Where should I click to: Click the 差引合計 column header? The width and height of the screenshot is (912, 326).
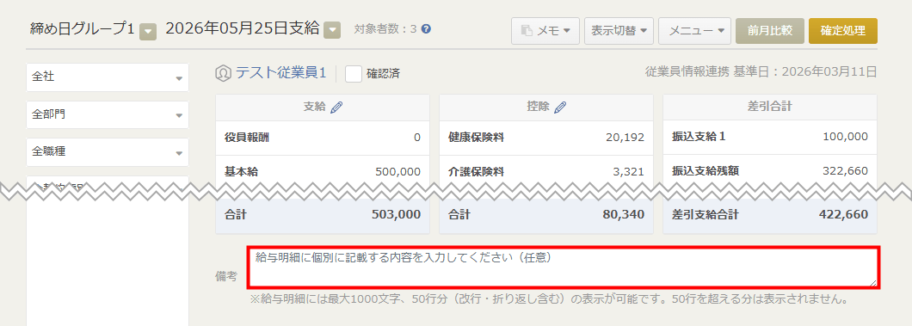769,107
